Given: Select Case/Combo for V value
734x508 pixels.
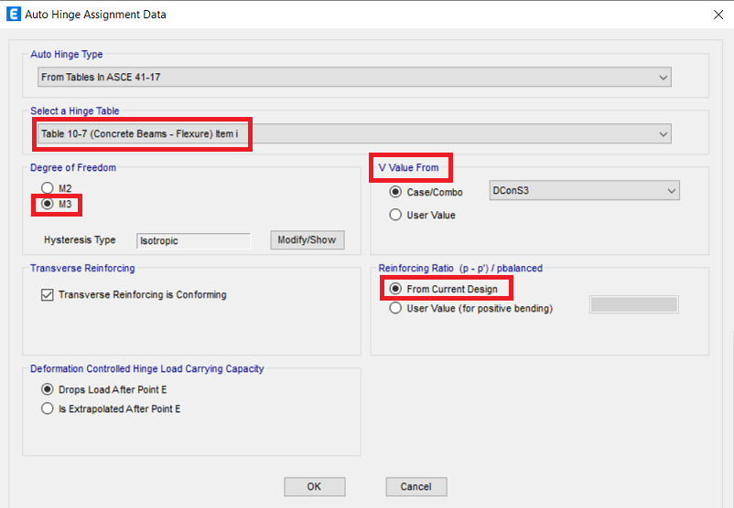Looking at the screenshot, I should click(x=395, y=192).
